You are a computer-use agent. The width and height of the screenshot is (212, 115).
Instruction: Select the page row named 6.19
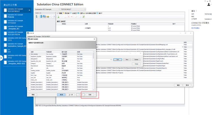tap(120, 28)
